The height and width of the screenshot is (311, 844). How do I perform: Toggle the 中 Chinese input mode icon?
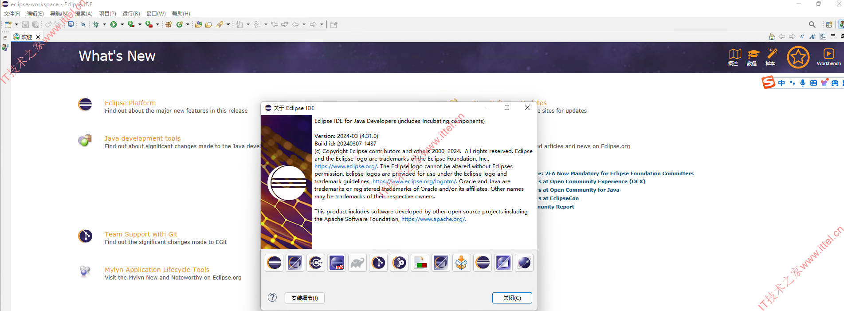tap(781, 83)
